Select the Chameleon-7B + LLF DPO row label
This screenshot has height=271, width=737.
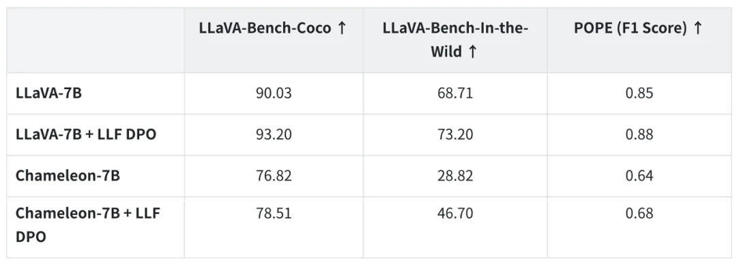pos(87,225)
